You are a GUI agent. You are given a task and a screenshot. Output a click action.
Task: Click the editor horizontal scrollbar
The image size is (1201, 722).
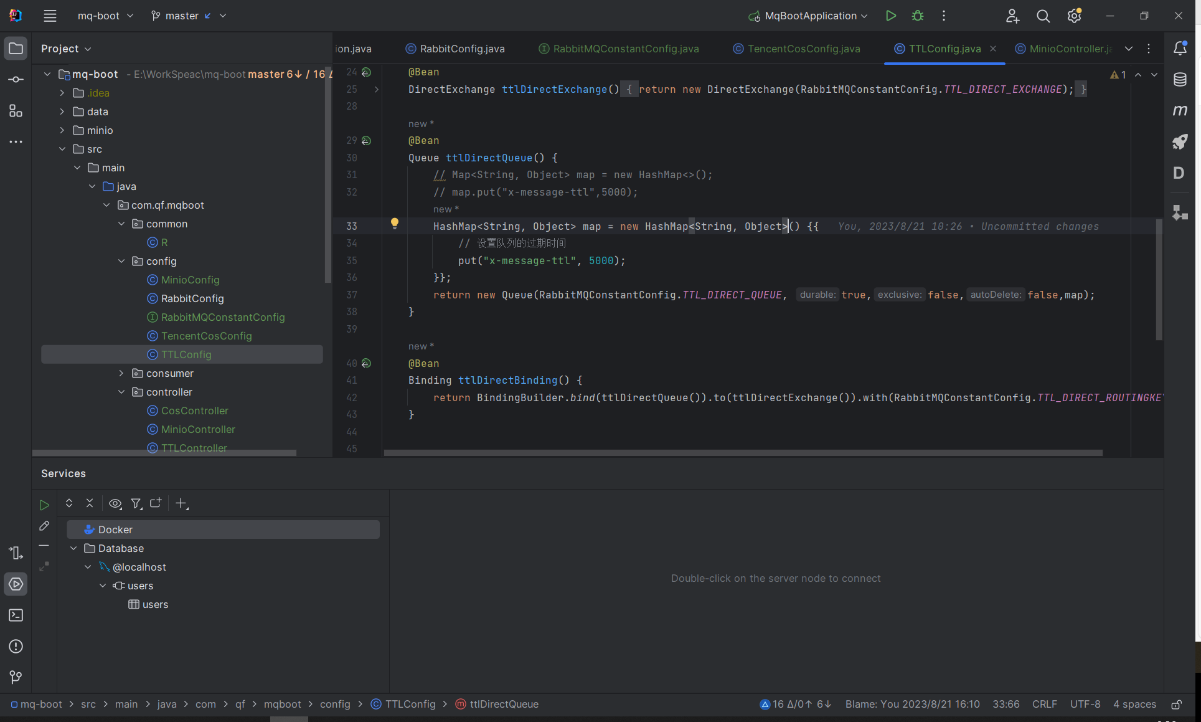[x=743, y=453]
